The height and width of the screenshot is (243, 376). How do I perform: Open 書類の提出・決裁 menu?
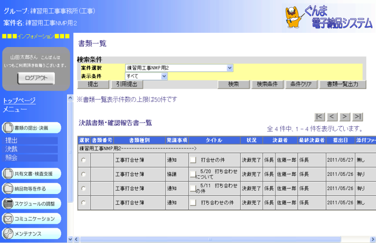tap(31, 127)
